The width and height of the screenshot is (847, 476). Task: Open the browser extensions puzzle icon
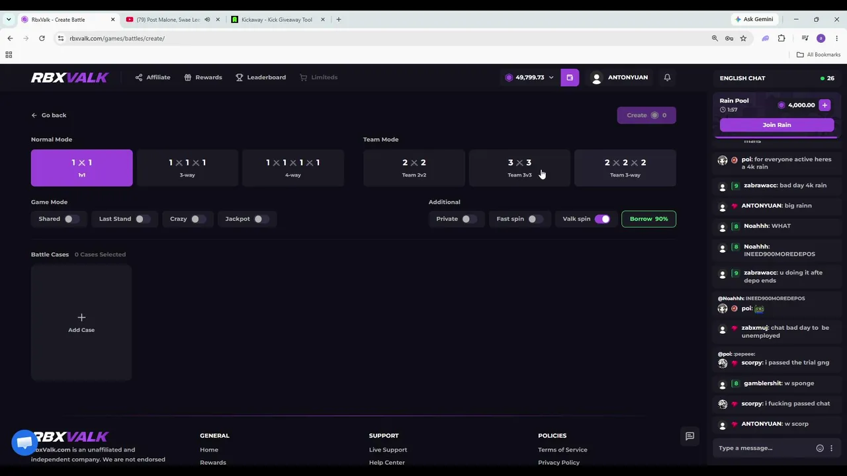[x=781, y=38]
